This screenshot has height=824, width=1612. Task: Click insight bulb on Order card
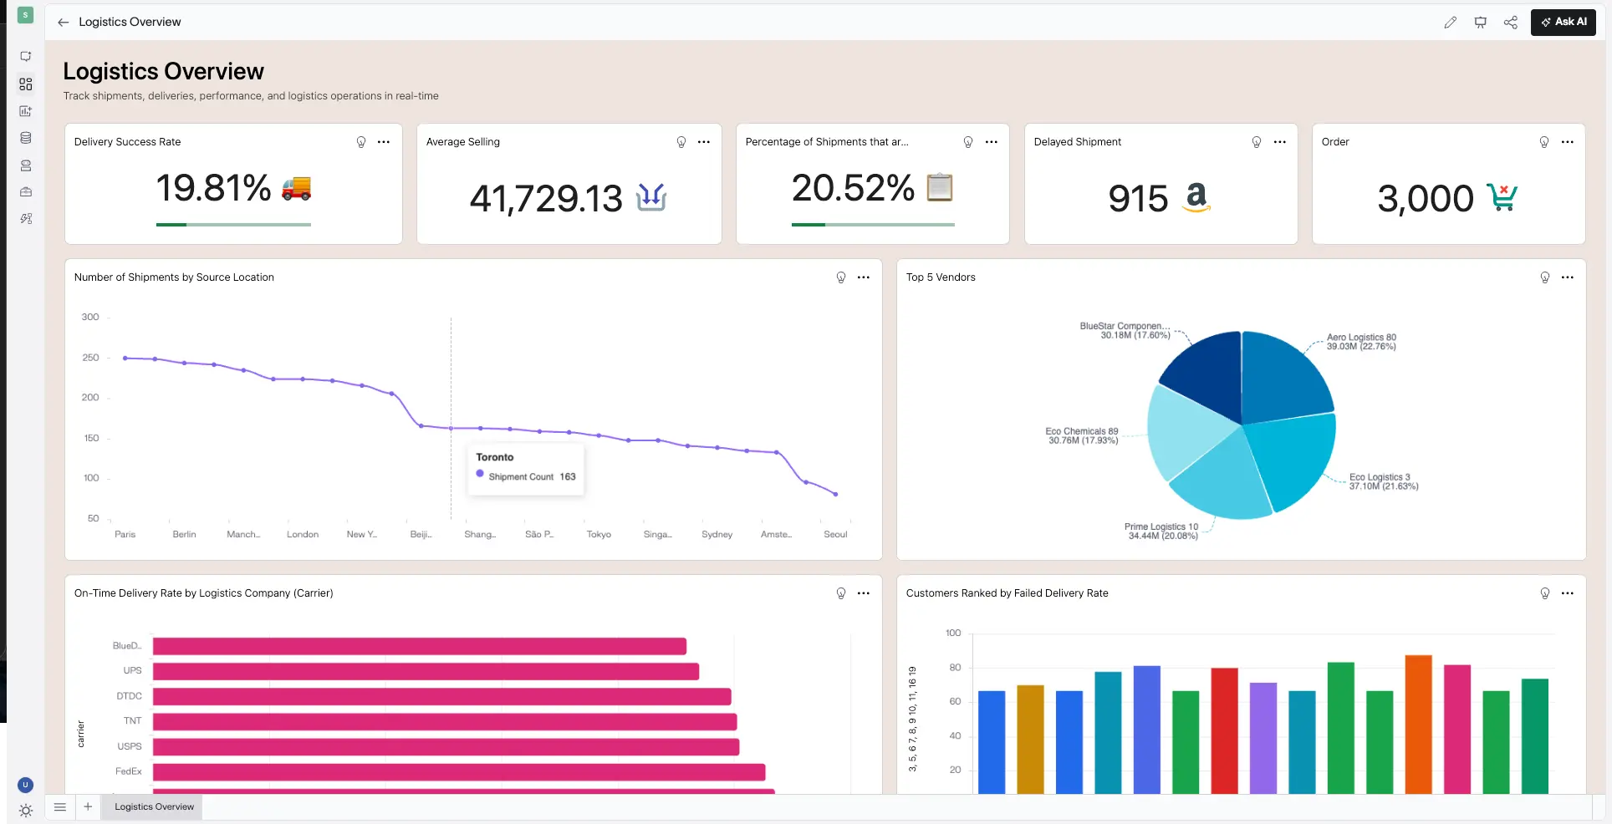click(1544, 142)
